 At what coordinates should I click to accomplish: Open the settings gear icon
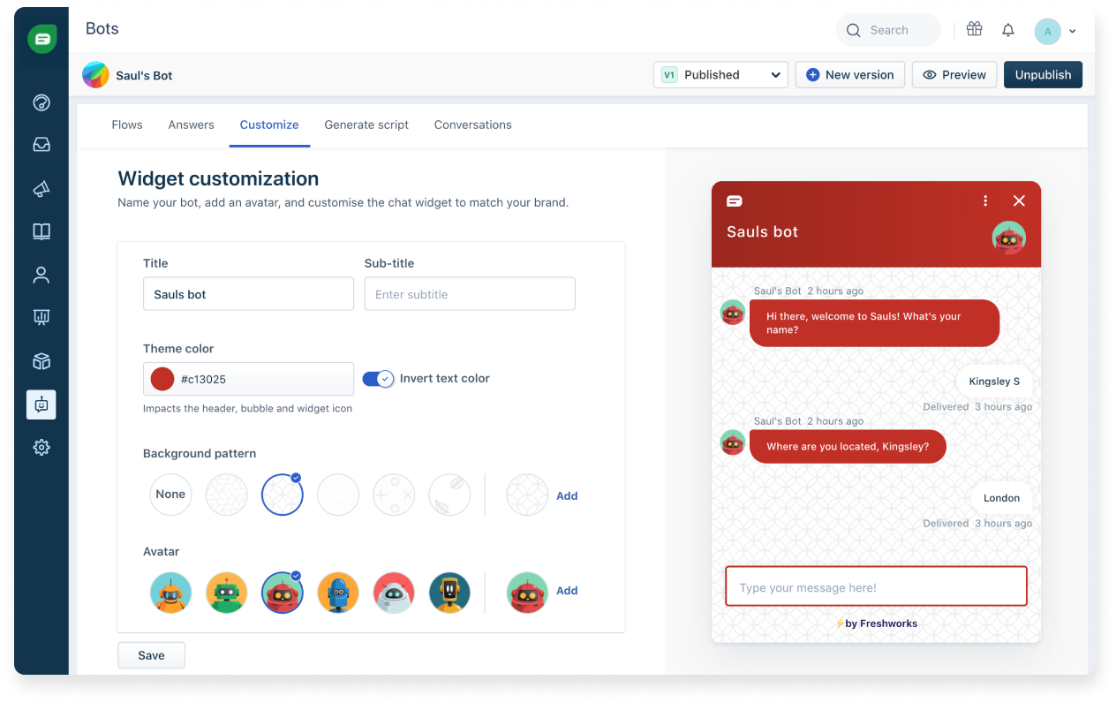point(41,448)
